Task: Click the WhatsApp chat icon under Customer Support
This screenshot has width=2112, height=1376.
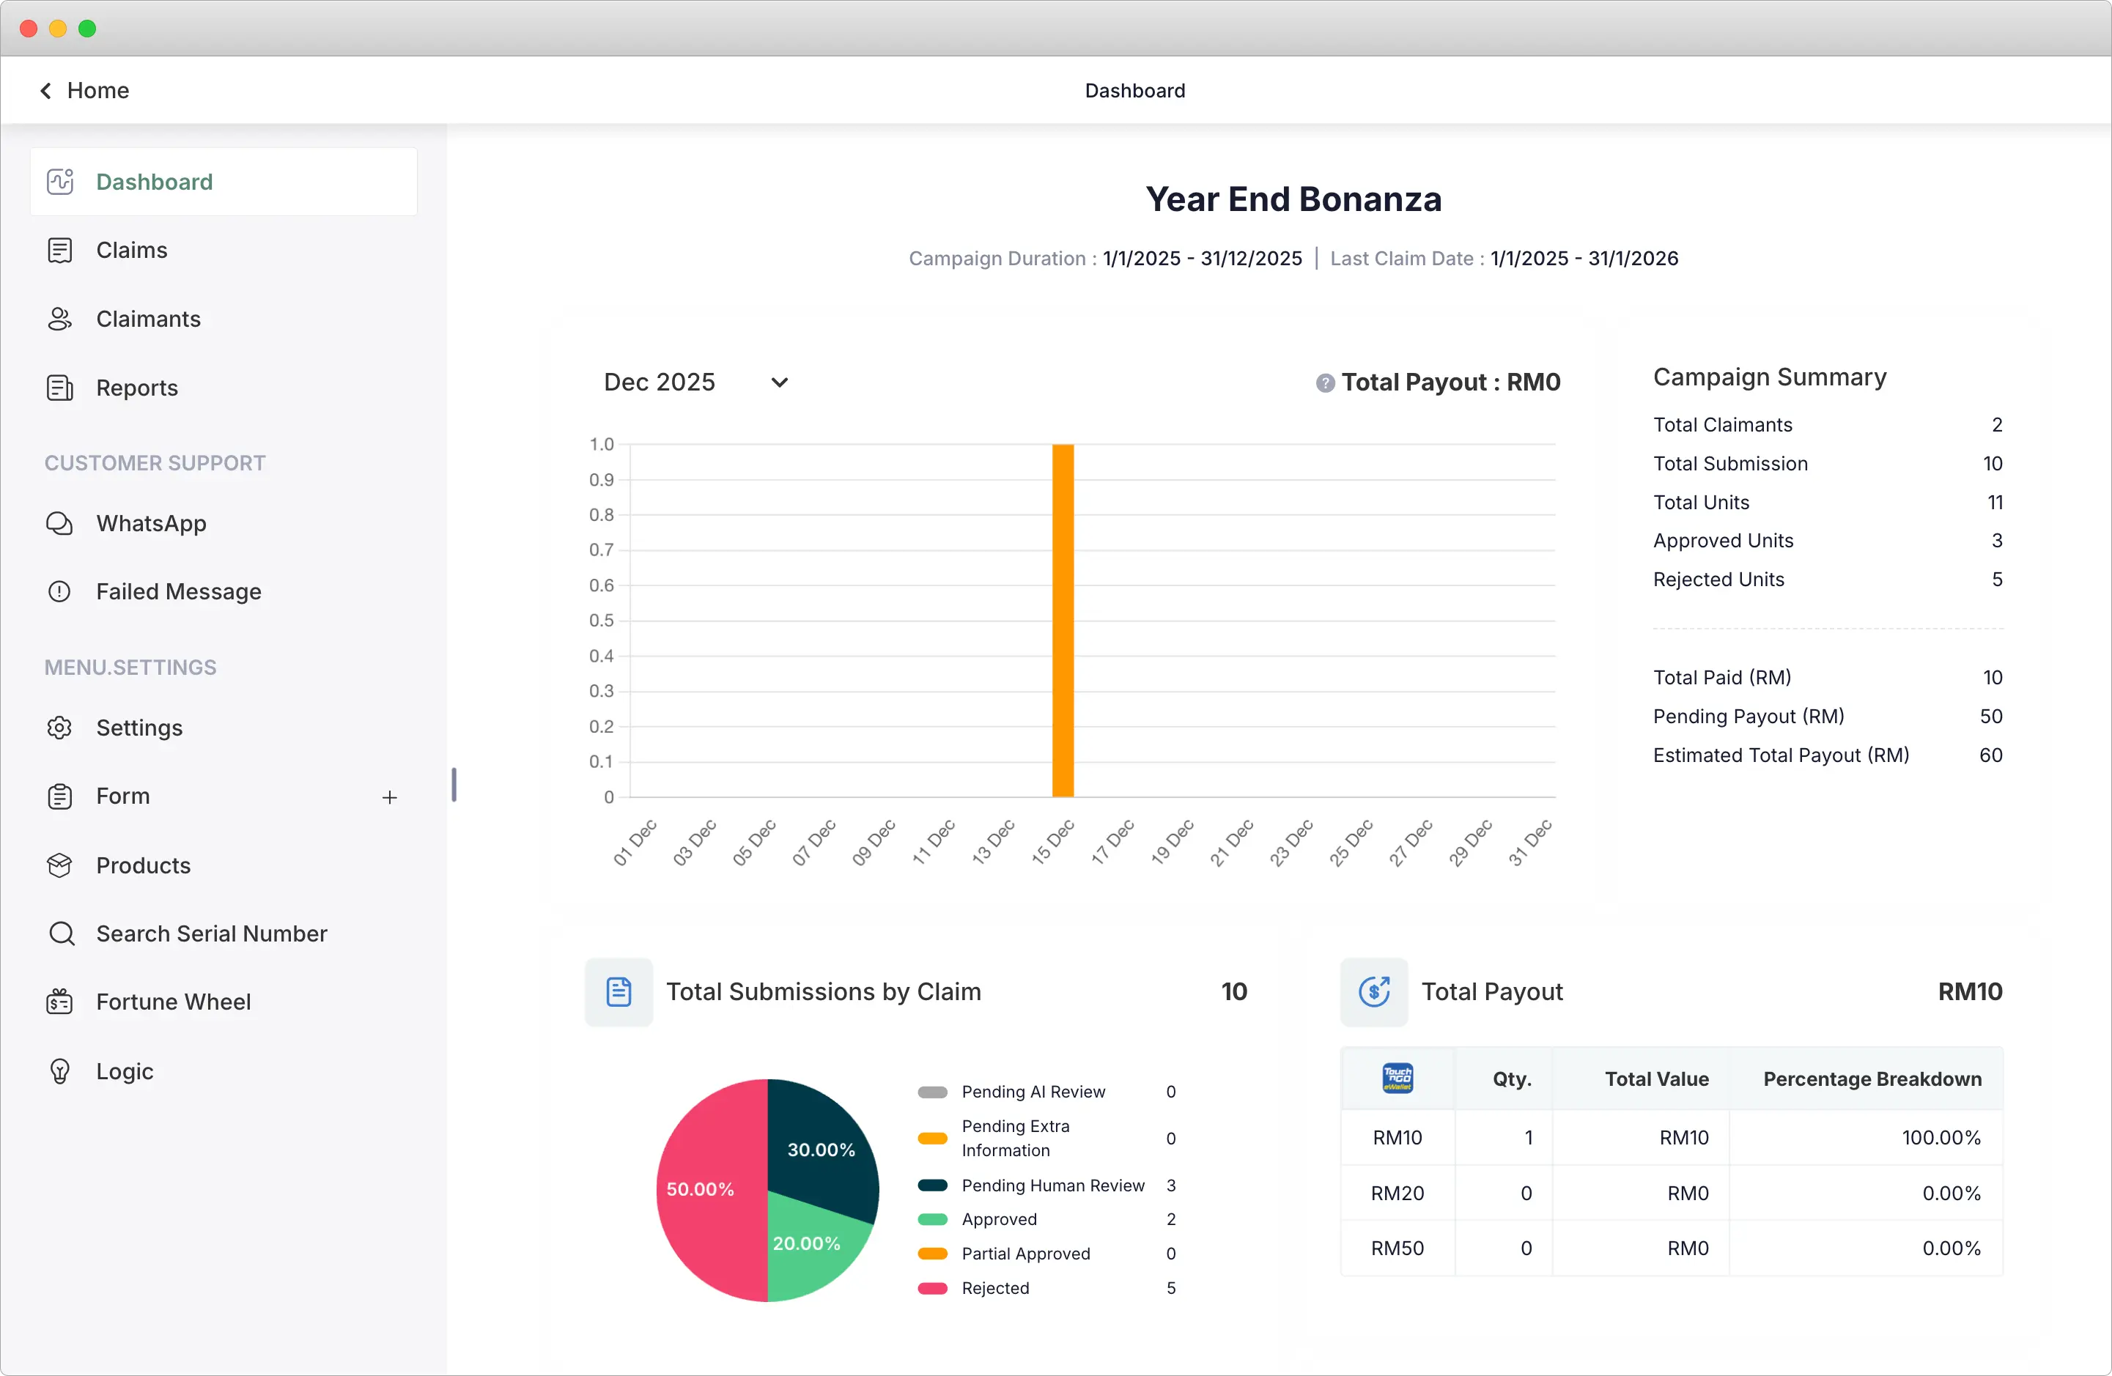Action: point(59,522)
